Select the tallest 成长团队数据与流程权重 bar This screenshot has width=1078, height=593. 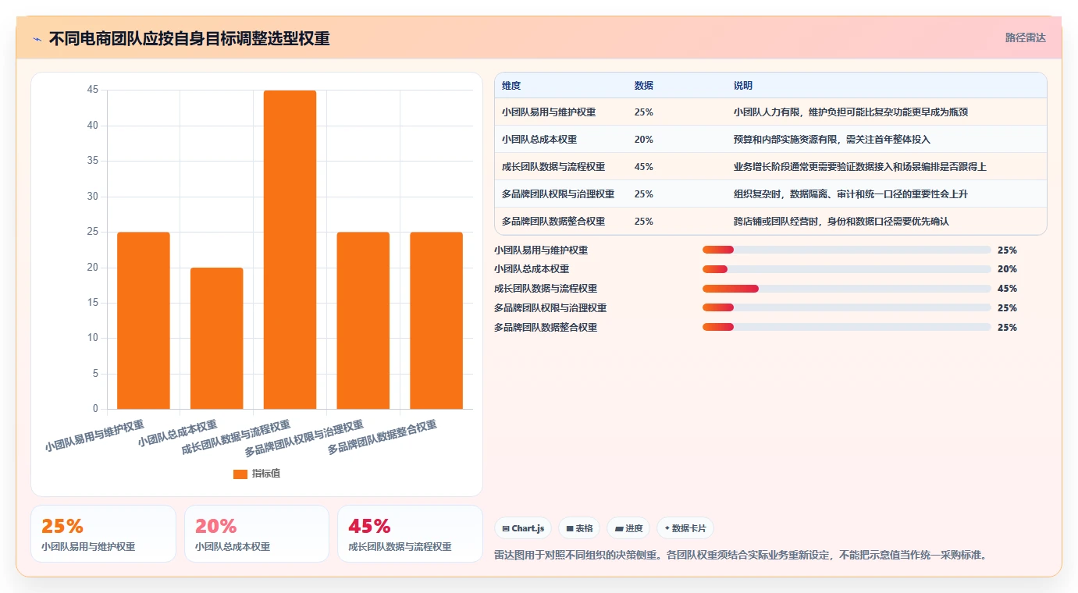pyautogui.click(x=290, y=250)
